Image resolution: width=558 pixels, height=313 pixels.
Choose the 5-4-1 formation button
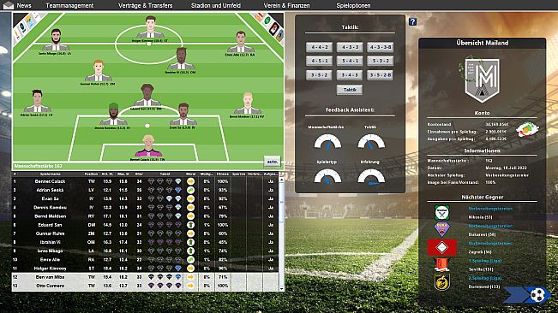point(350,61)
